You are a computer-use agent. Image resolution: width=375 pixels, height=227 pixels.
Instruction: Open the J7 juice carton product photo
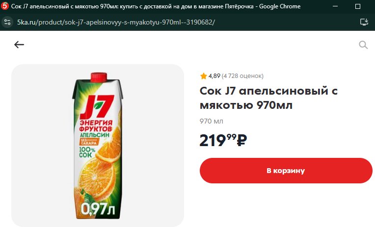tap(98, 146)
